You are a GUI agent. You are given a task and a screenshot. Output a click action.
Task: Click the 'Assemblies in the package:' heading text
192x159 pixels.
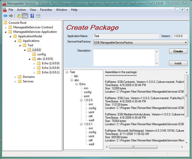[121, 72]
